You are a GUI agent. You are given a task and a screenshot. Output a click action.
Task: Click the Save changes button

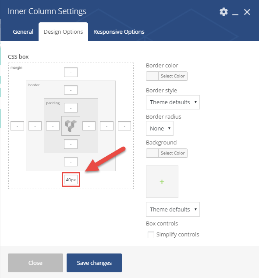94,263
